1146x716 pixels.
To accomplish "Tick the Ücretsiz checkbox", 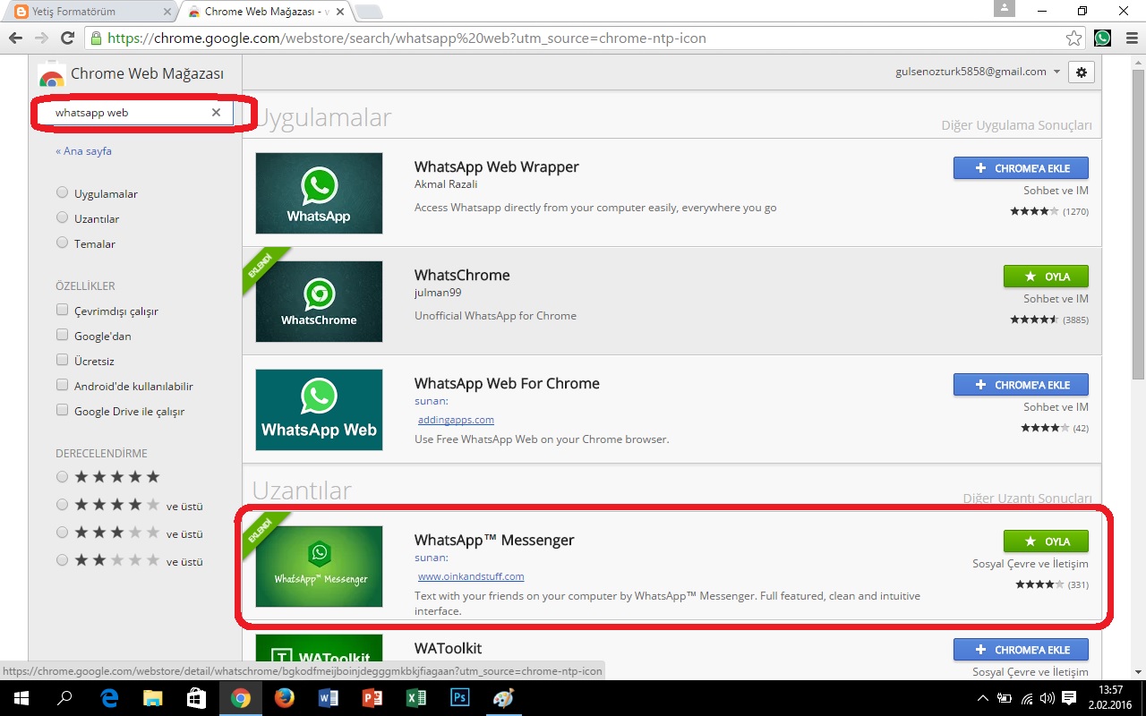I will [x=62, y=361].
